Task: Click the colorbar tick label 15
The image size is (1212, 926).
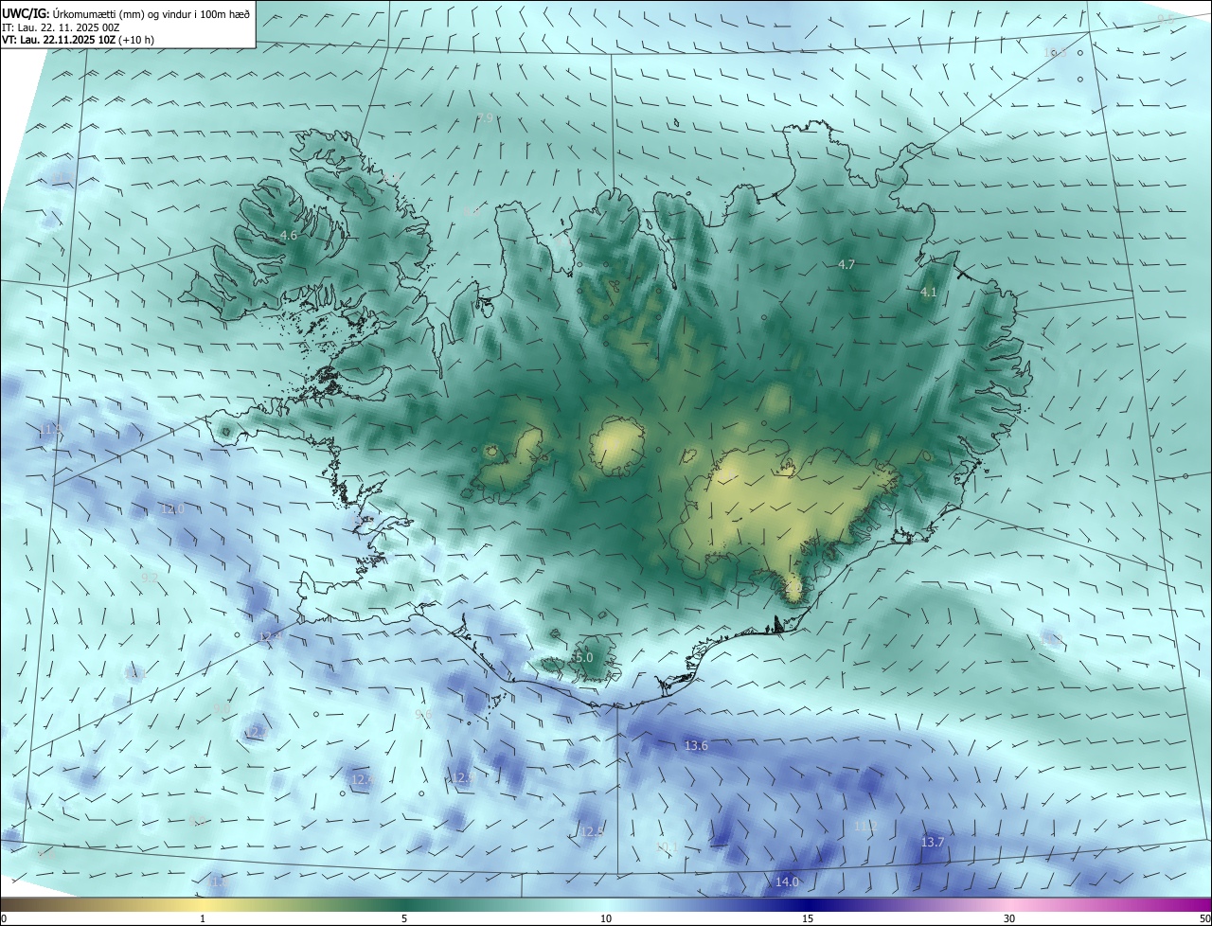Action: [808, 918]
